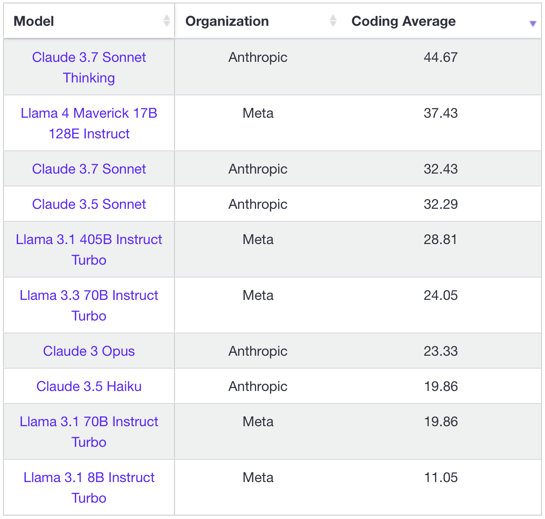Click Meta in the Llama 3.3 70B row
This screenshot has width=545, height=519.
tap(258, 295)
